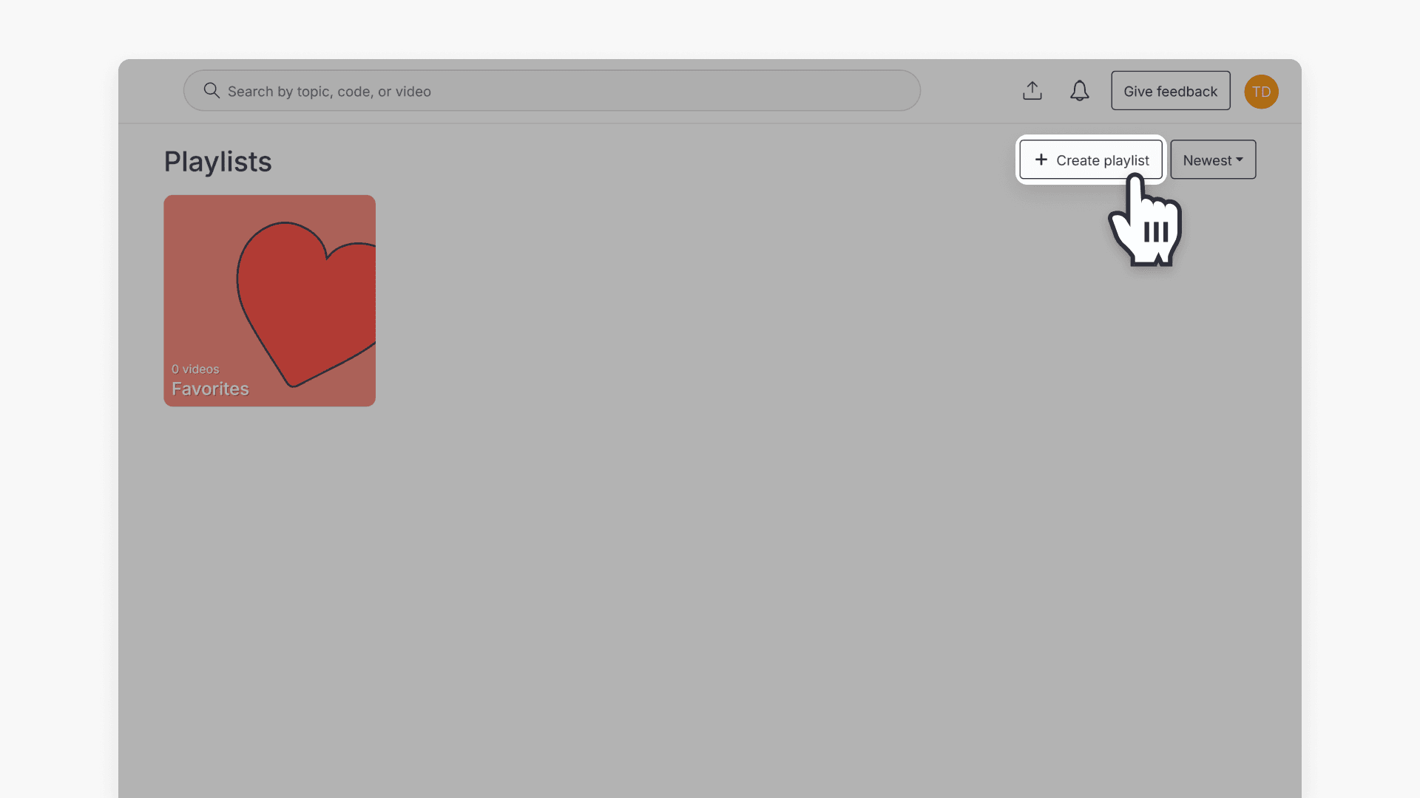Screen dimensions: 1420x798
Task: Change playlist sort order via Newest selector
Action: pos(1212,160)
